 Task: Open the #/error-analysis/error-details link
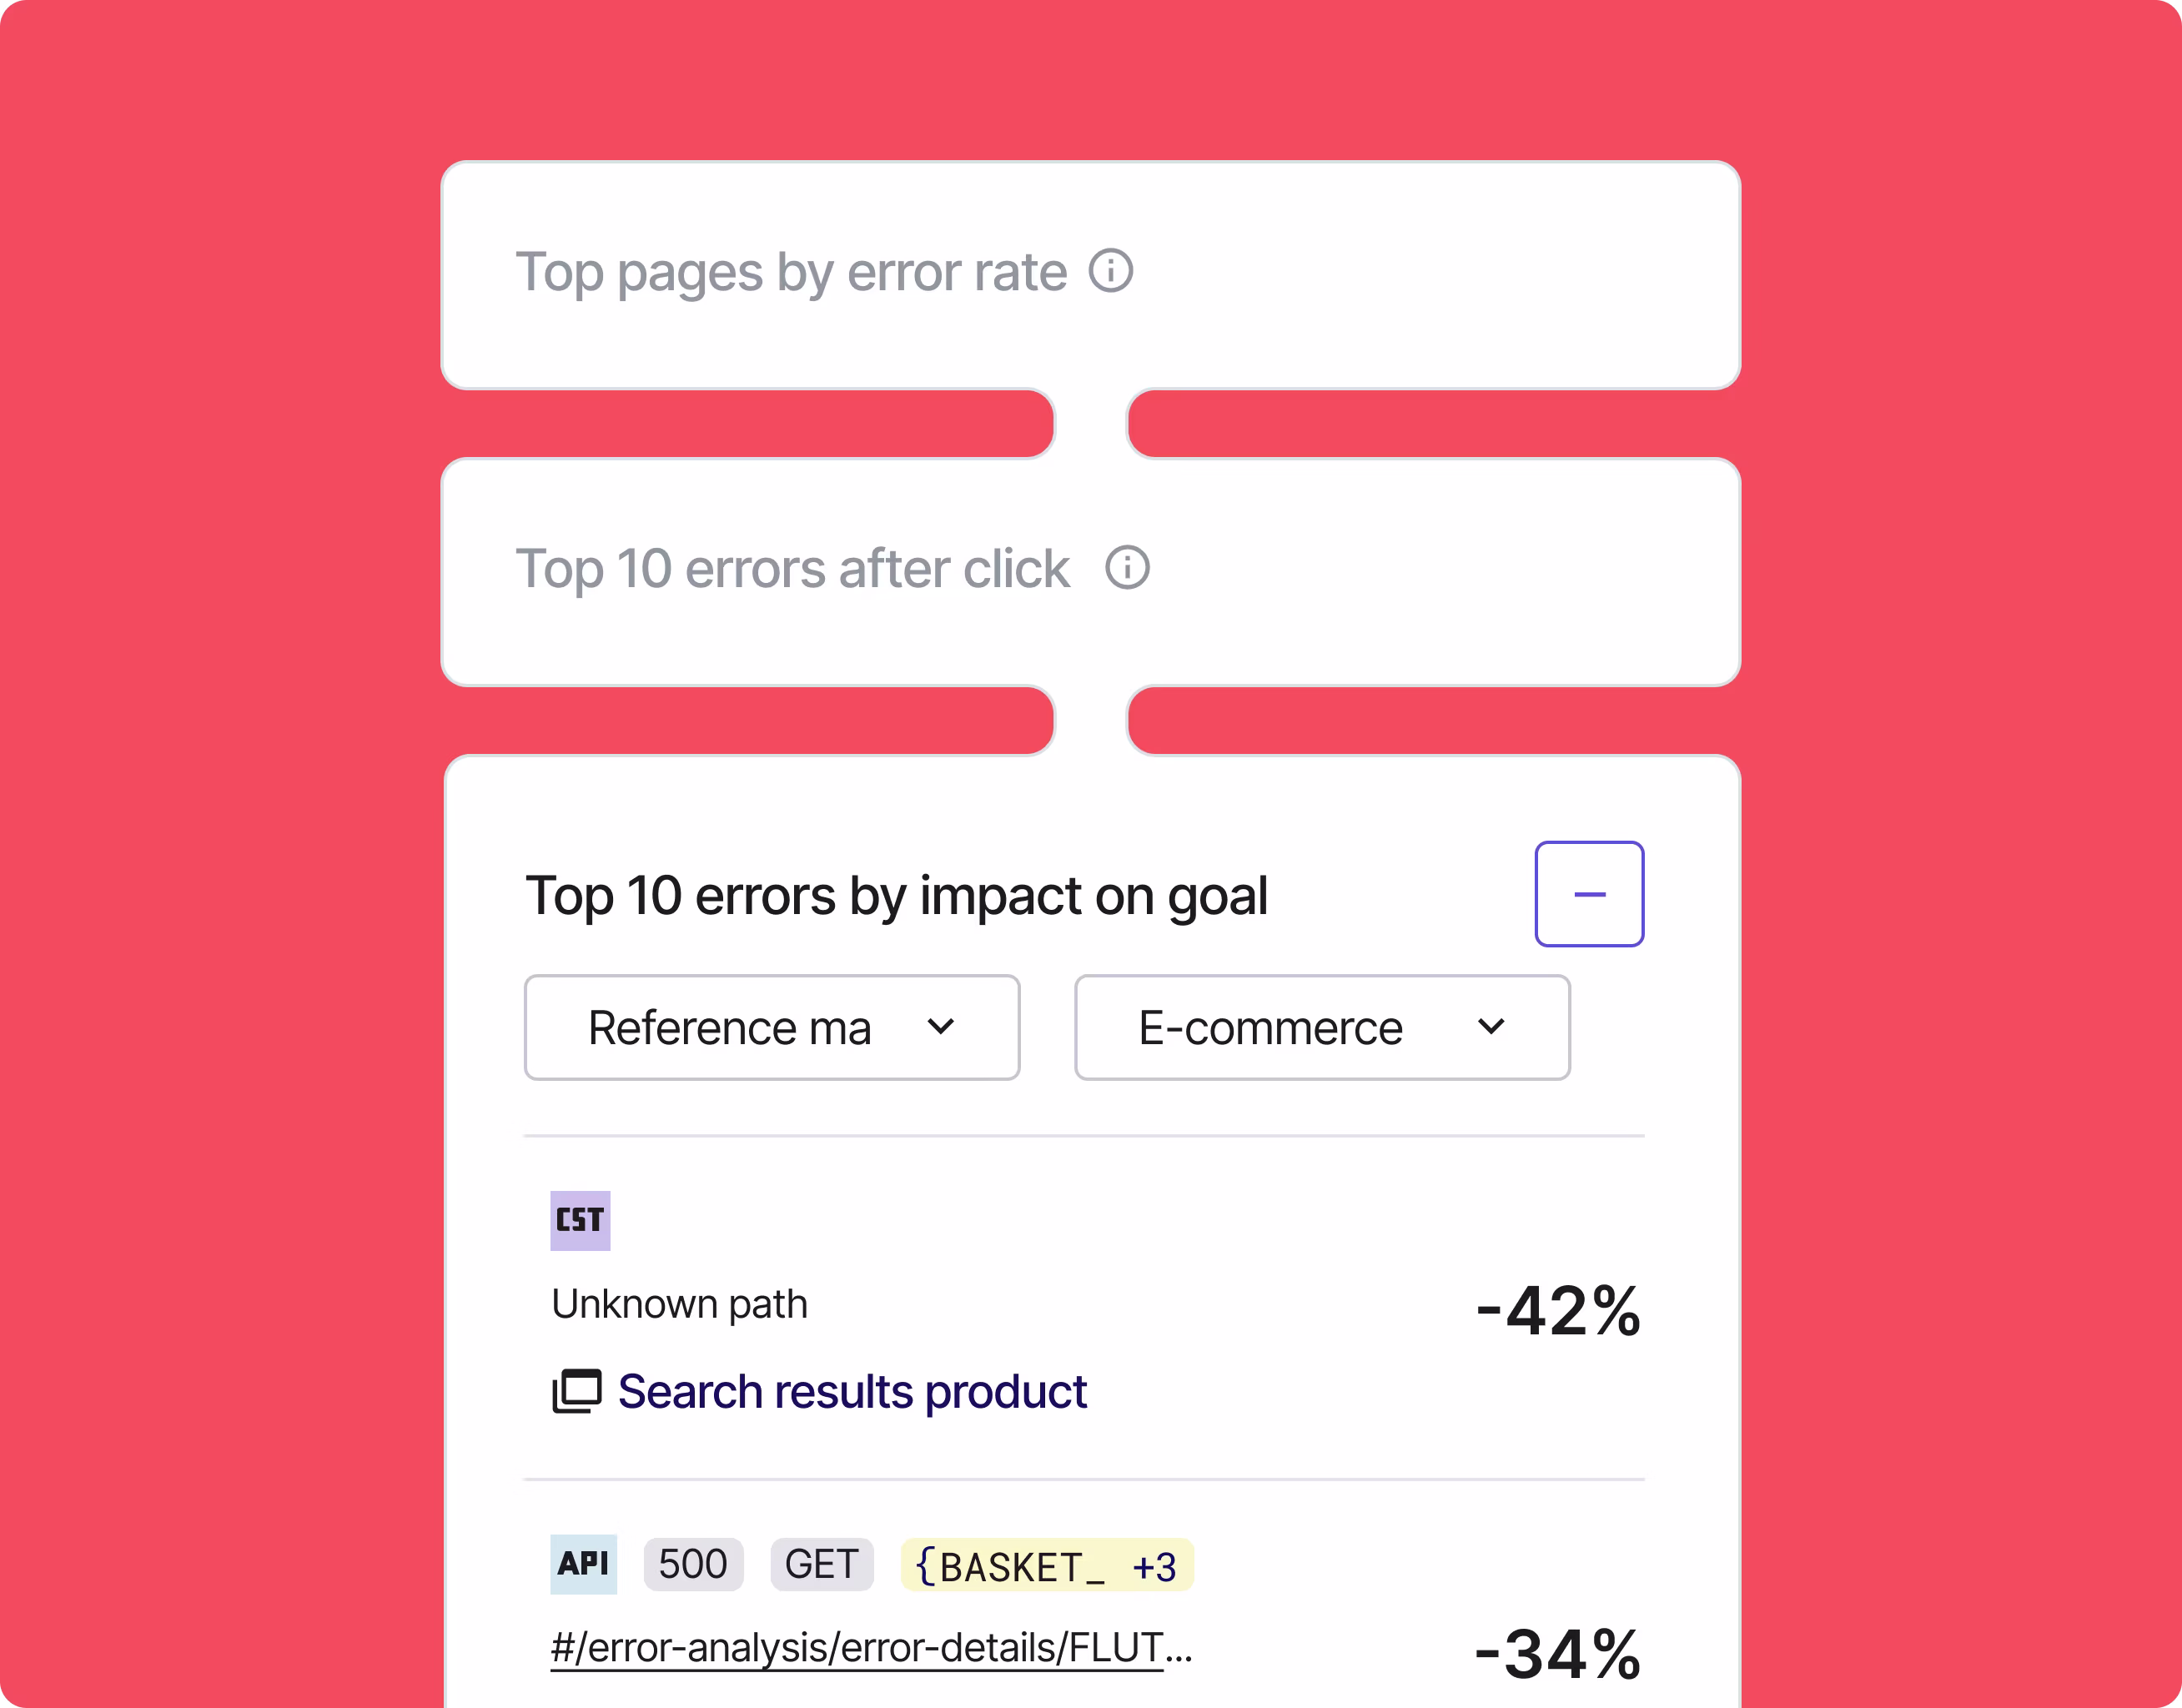(871, 1648)
